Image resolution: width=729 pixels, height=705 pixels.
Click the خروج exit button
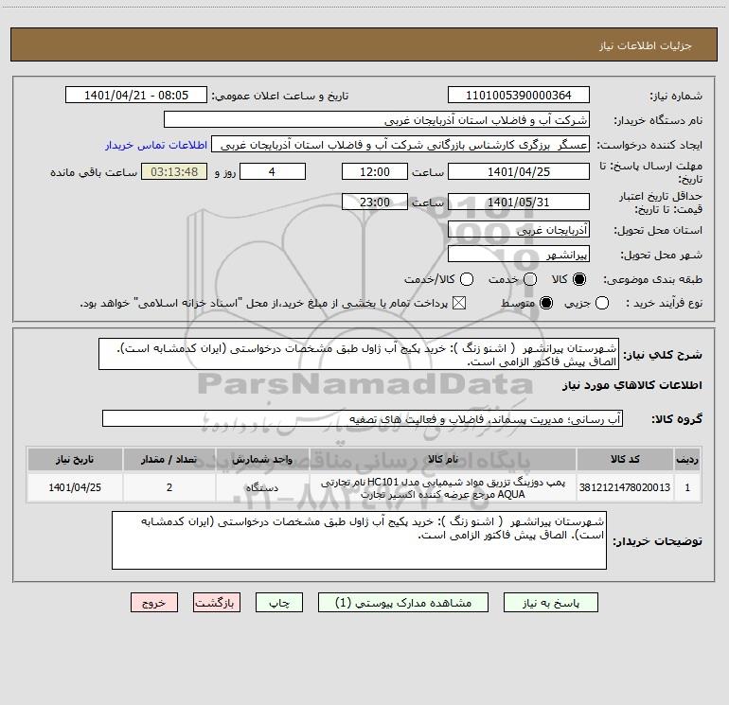click(x=154, y=602)
